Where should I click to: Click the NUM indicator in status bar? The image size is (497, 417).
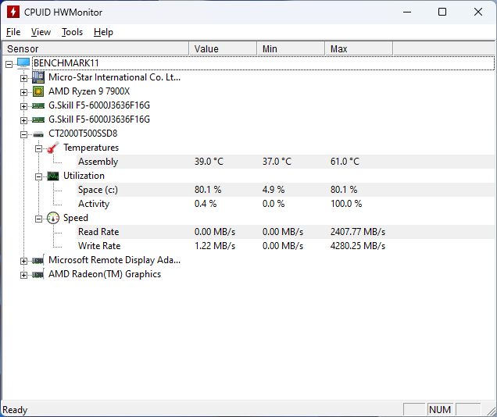tap(440, 410)
